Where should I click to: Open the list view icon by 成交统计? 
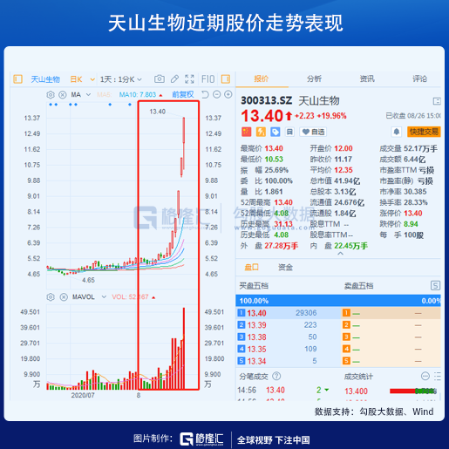pos(438,377)
